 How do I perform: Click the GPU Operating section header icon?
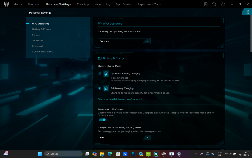click(x=100, y=23)
